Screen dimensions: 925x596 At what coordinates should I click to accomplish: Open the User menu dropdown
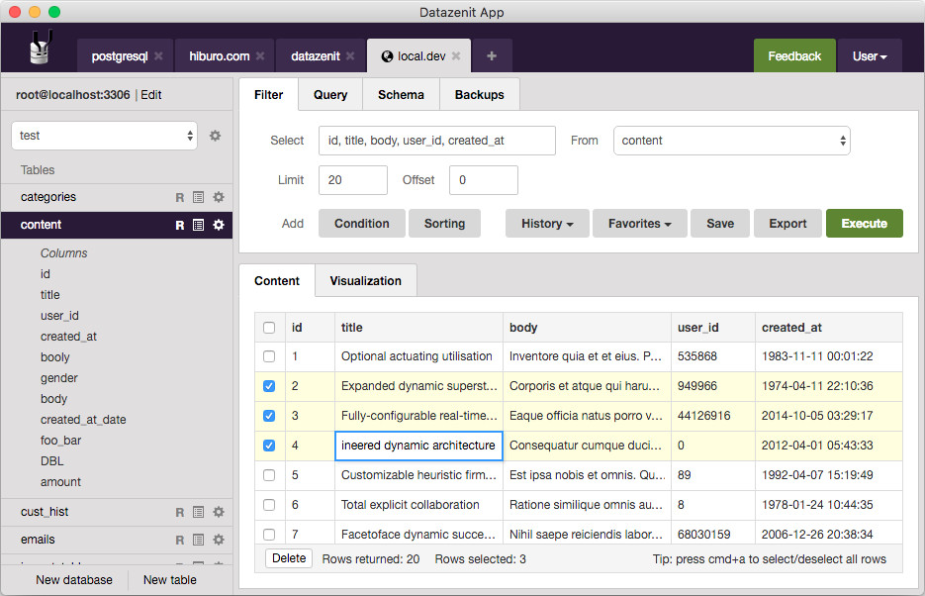coord(870,56)
